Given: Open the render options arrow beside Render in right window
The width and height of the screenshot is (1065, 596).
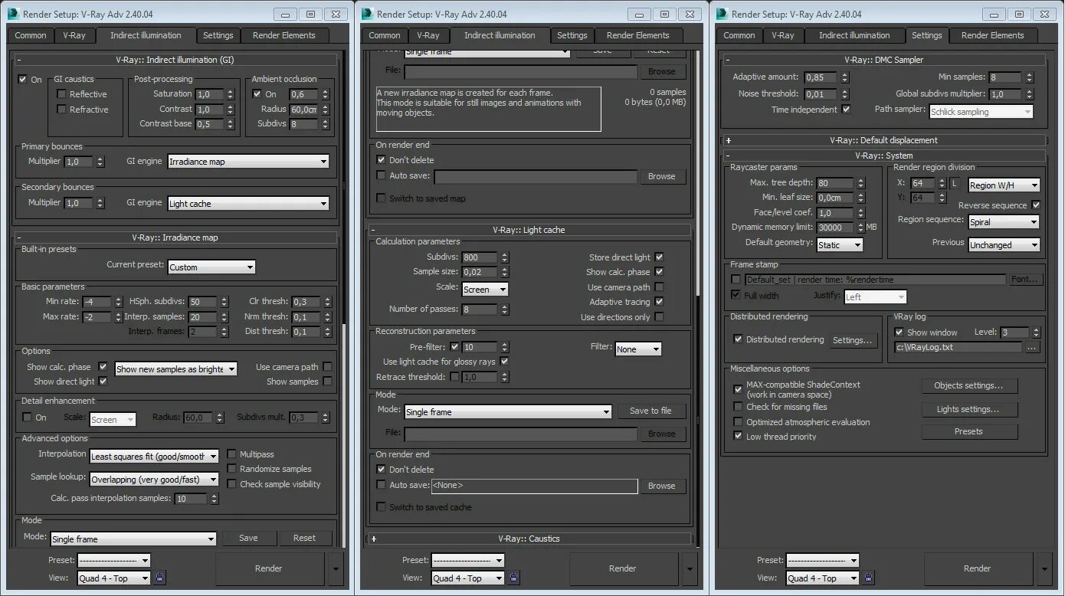Looking at the screenshot, I should 1044,568.
